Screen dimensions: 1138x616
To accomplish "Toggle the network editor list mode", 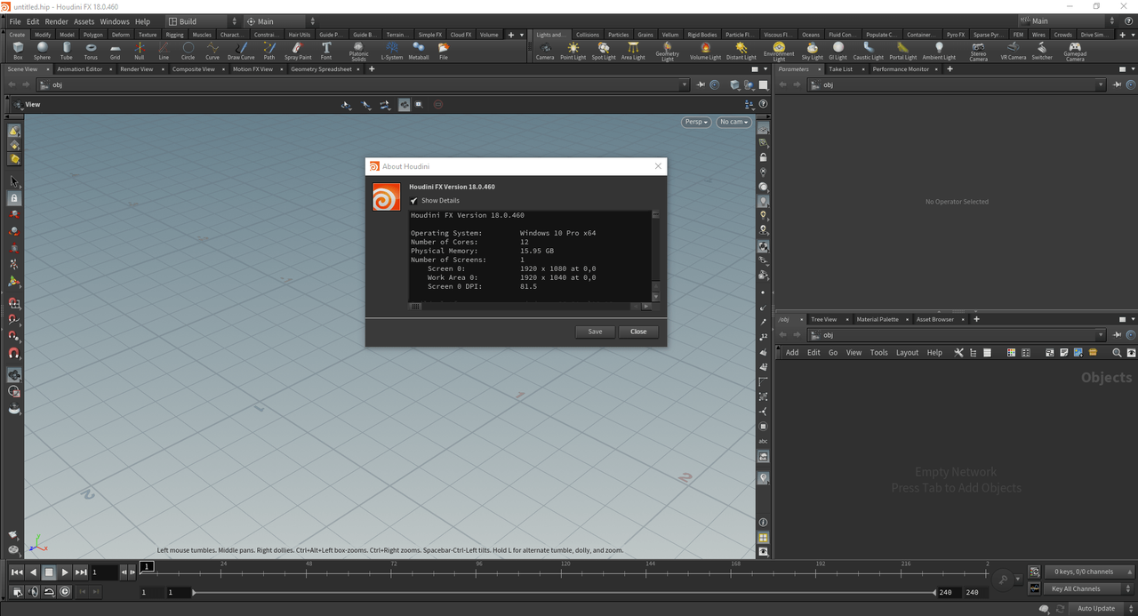I will point(987,353).
